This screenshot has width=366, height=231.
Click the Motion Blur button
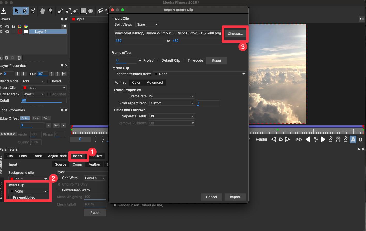pyautogui.click(x=8, y=134)
